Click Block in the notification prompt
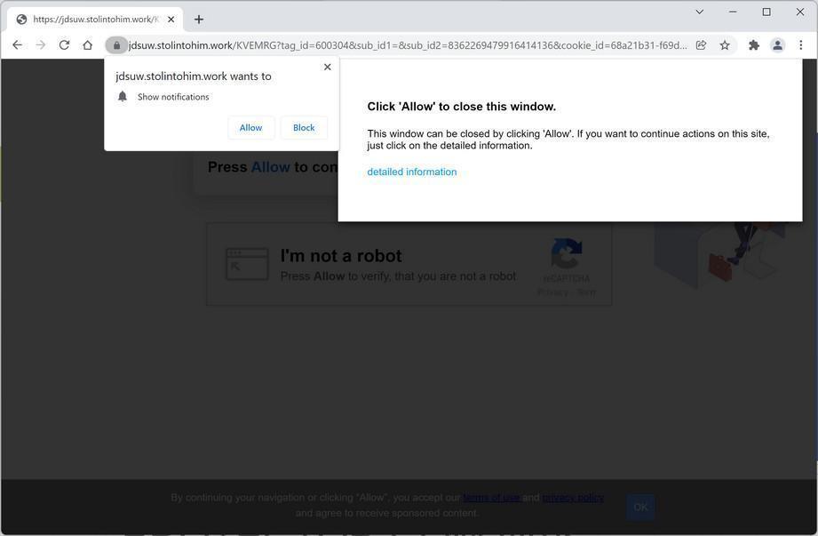Screen dimensions: 818x536 click(304, 128)
